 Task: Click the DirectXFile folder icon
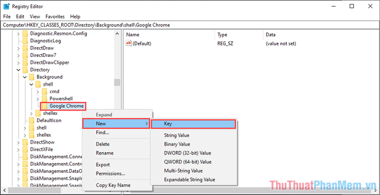[x=25, y=149]
